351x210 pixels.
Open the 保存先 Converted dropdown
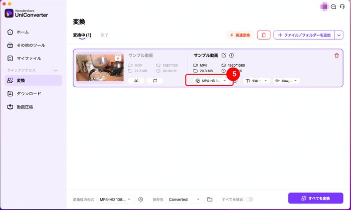tap(185, 199)
